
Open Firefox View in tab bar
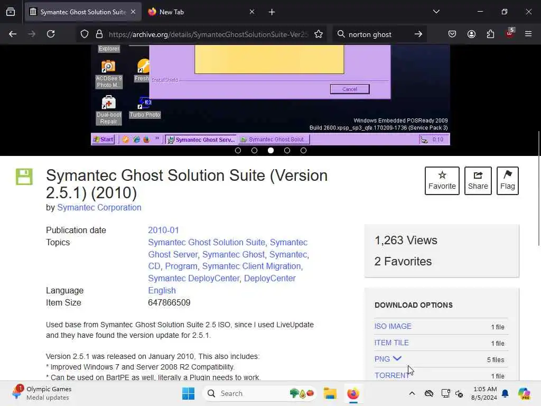point(11,12)
